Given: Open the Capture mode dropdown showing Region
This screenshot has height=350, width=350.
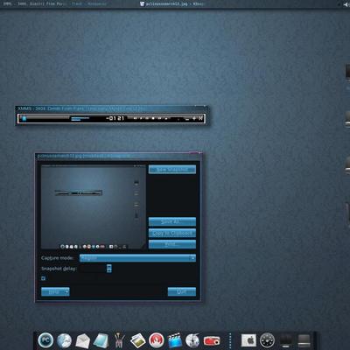Looking at the screenshot, I should (x=137, y=258).
